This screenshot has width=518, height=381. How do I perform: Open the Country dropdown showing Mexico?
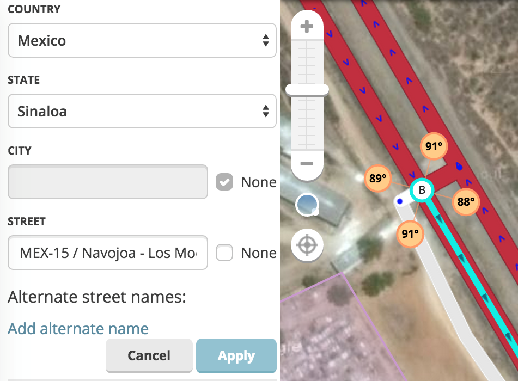(x=142, y=40)
